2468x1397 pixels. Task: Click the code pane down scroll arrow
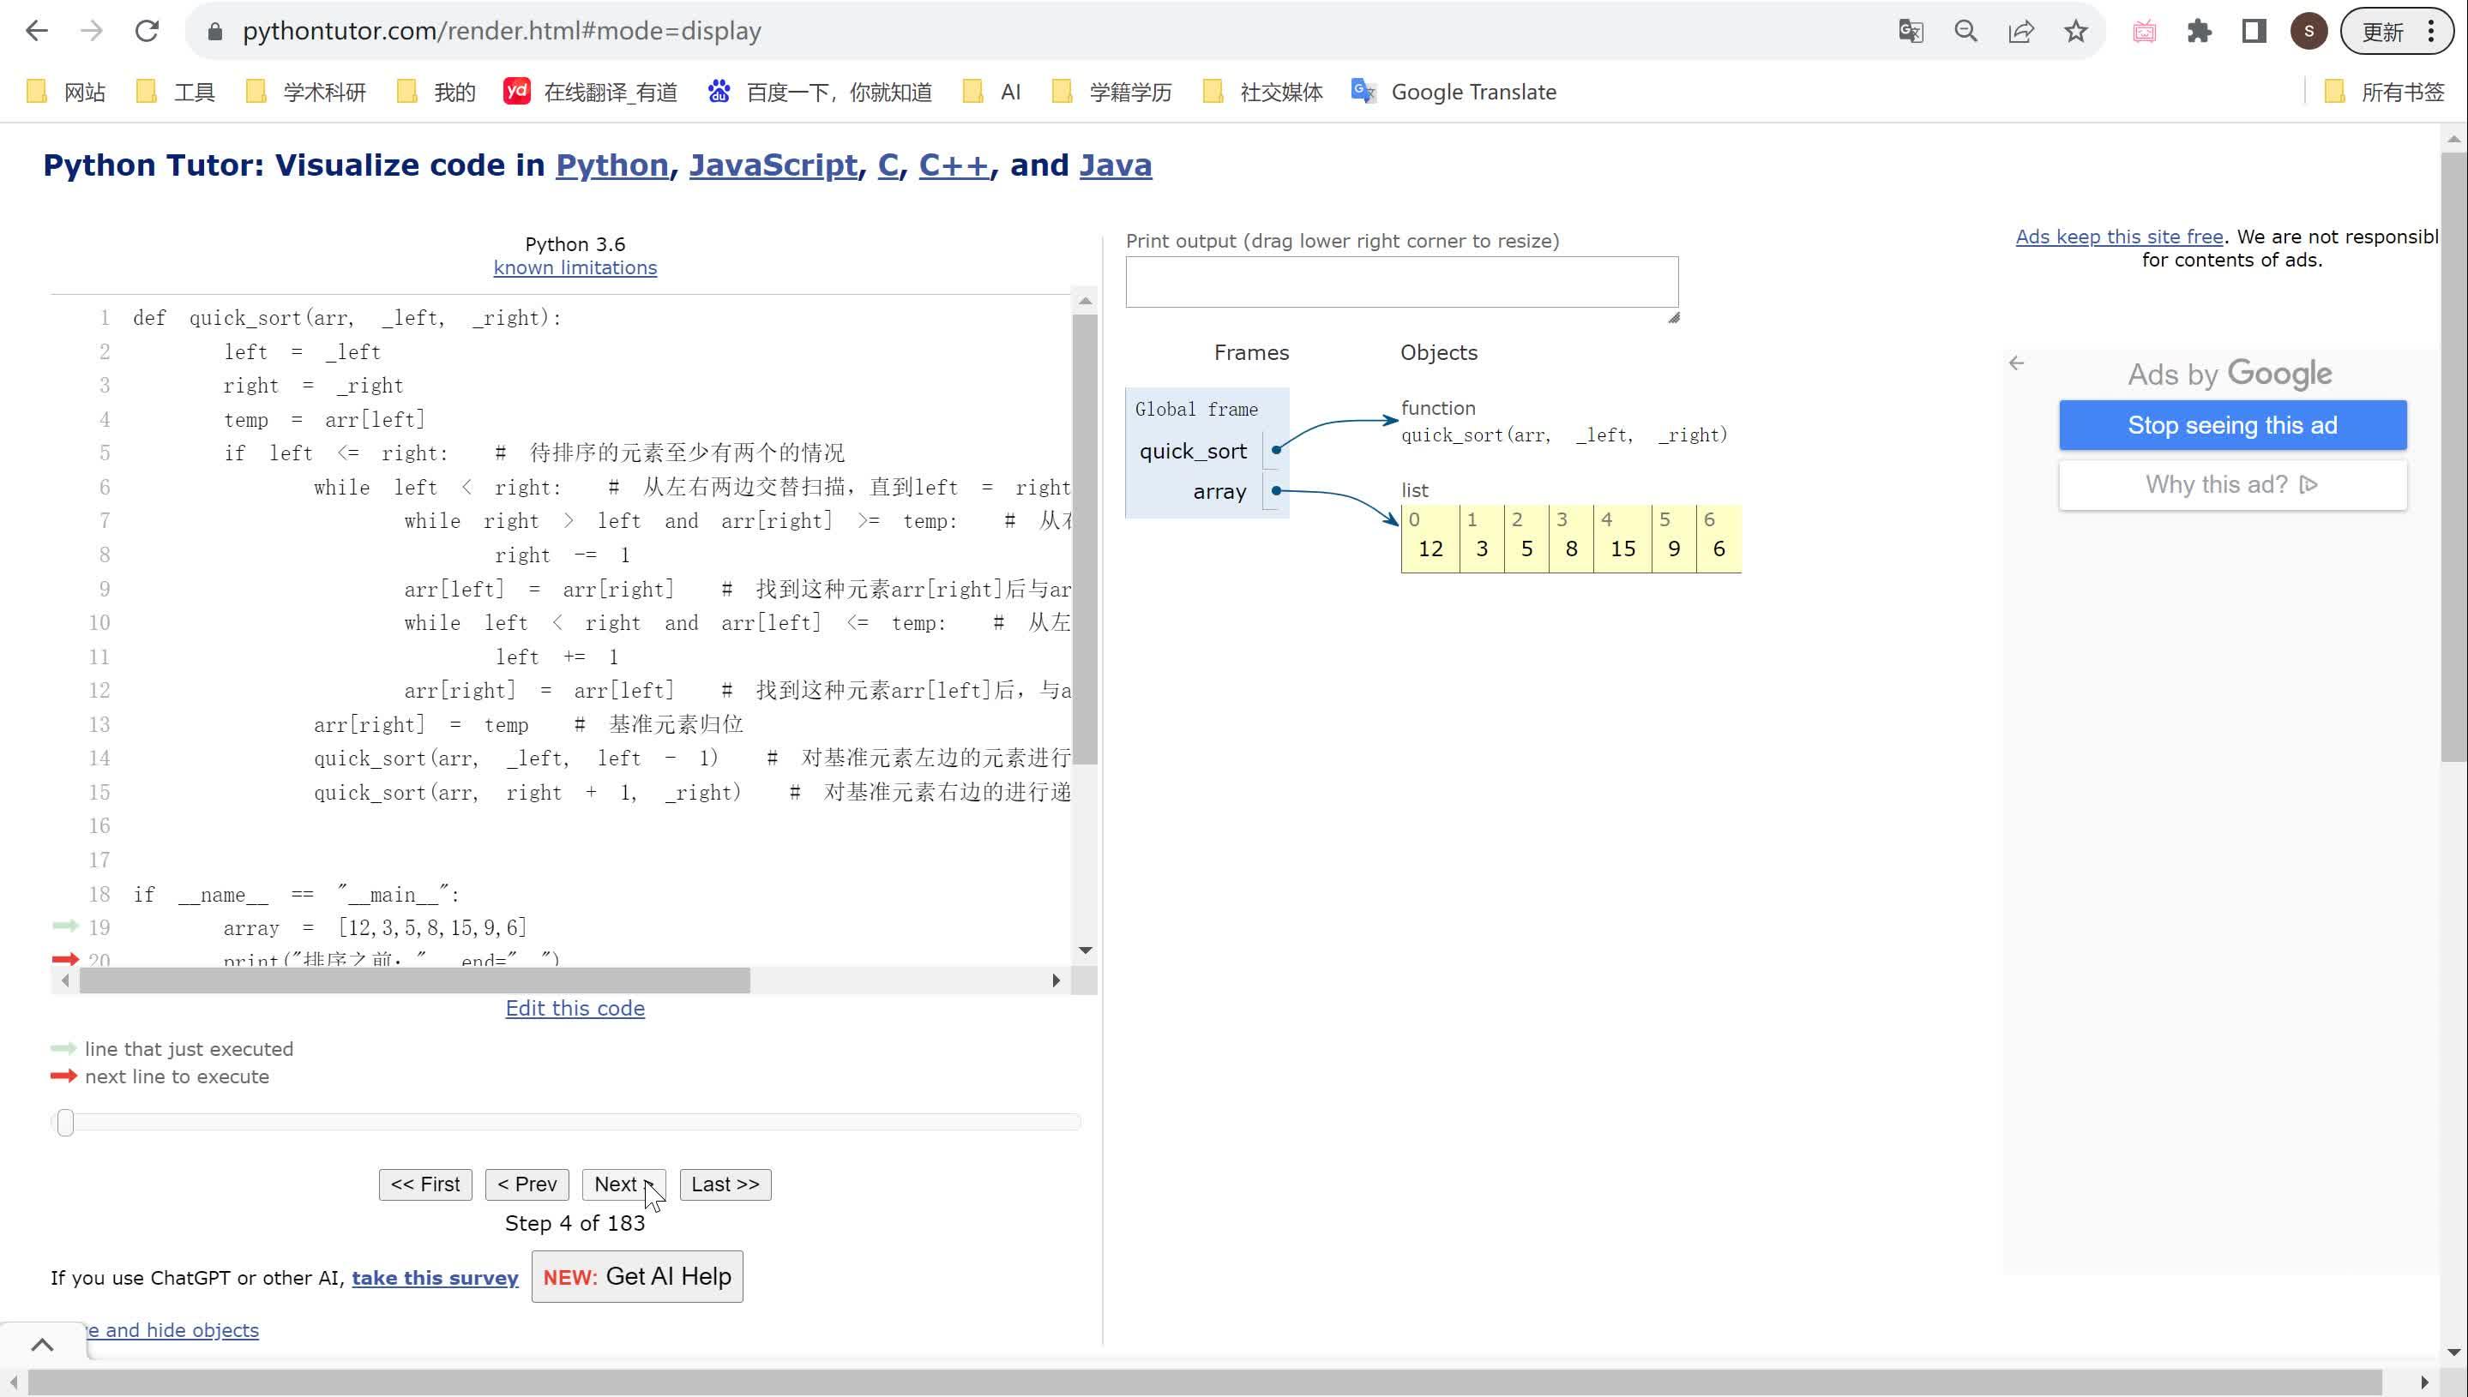point(1085,950)
